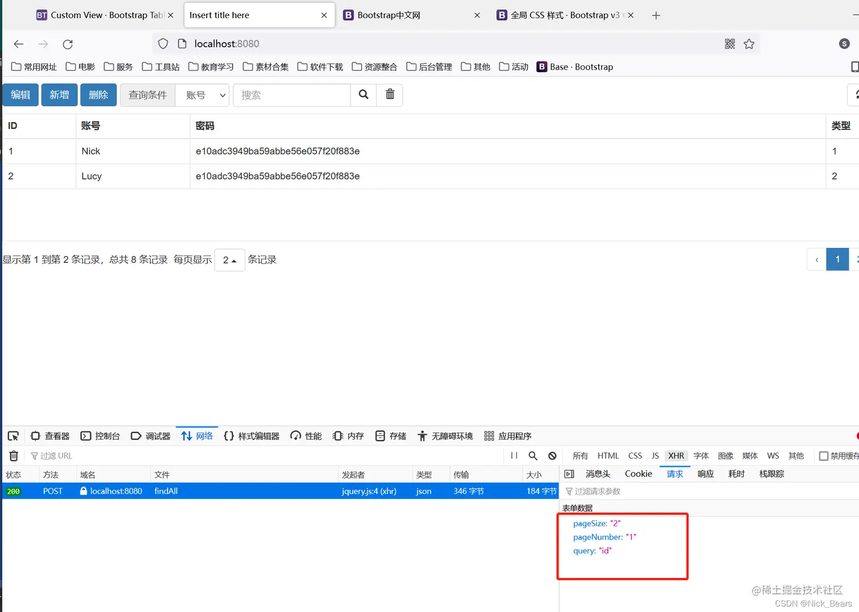Screen dimensions: 859x612
Task: Clear network log with the devtools trash icon
Action: coord(14,456)
